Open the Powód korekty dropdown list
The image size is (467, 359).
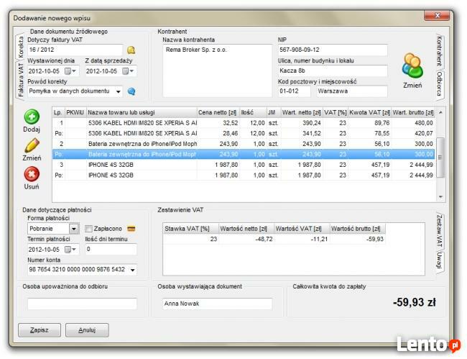(117, 91)
